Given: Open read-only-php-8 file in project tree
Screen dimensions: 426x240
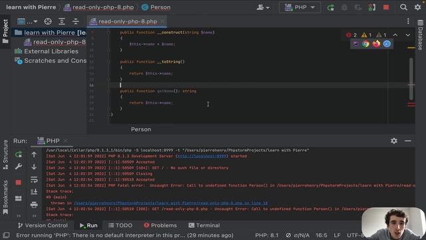Looking at the screenshot, I should click(x=55, y=42).
